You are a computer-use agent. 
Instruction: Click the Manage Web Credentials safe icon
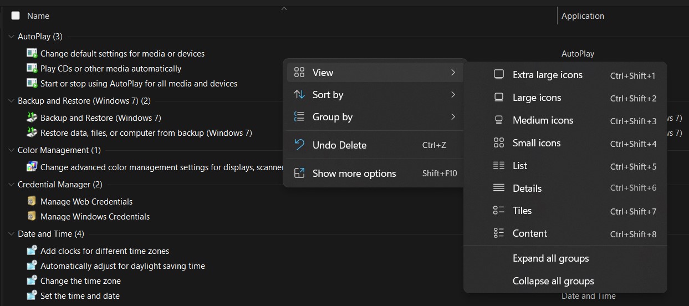32,201
